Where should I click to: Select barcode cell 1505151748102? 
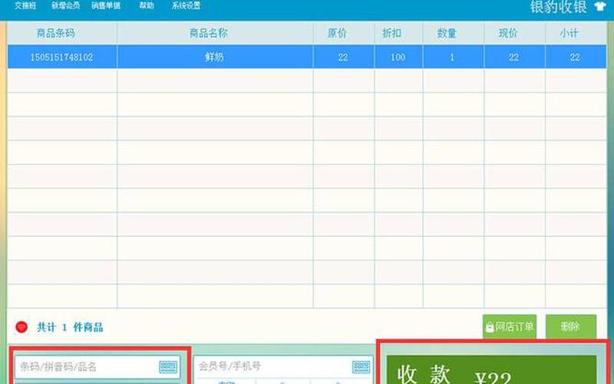pyautogui.click(x=62, y=57)
